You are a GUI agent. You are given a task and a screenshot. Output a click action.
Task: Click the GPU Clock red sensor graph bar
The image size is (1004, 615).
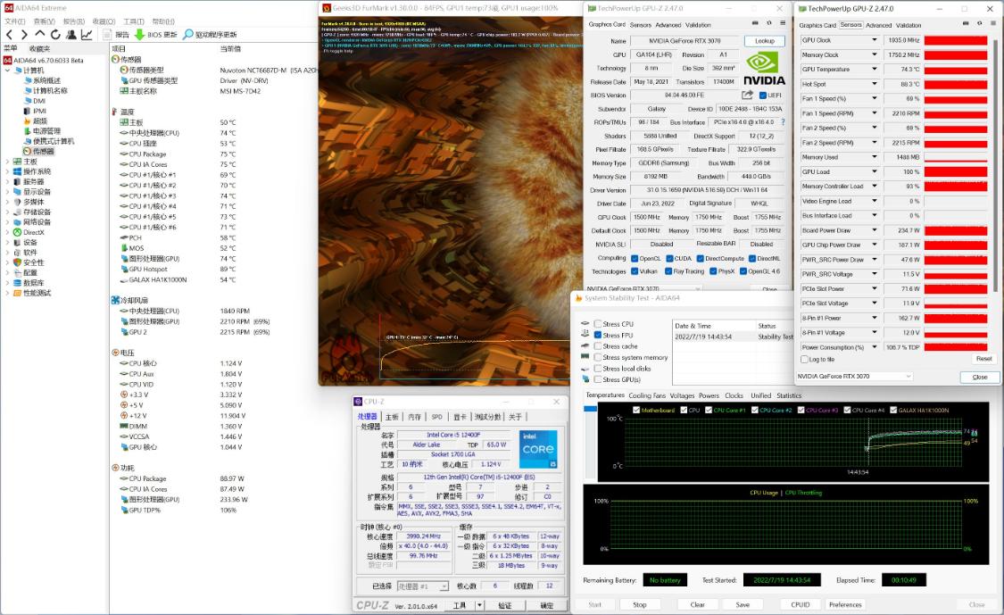point(956,40)
